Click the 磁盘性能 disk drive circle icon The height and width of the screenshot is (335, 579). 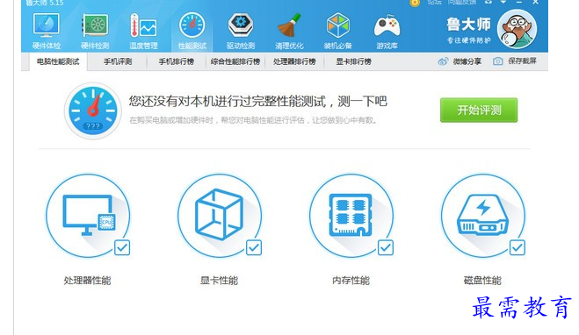483,216
